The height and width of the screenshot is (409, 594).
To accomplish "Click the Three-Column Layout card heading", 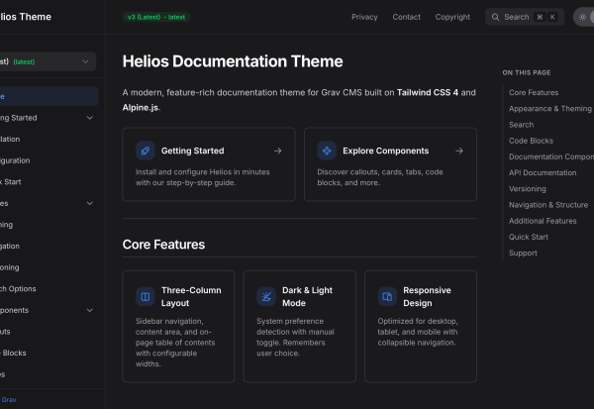I will (x=191, y=297).
